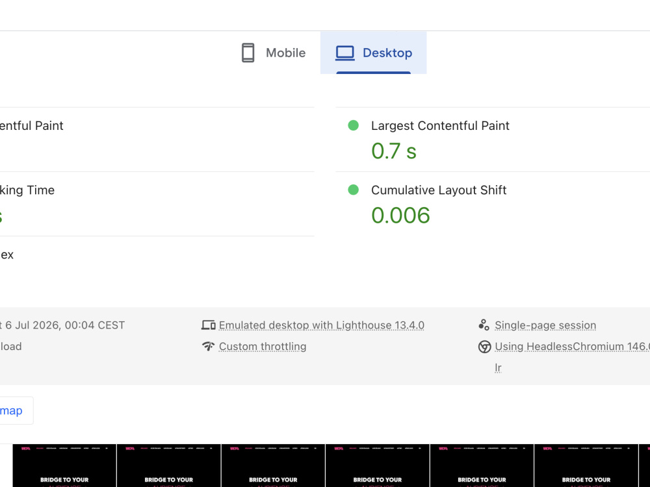Open the Custom throttling details
The width and height of the screenshot is (650, 487).
[263, 347]
